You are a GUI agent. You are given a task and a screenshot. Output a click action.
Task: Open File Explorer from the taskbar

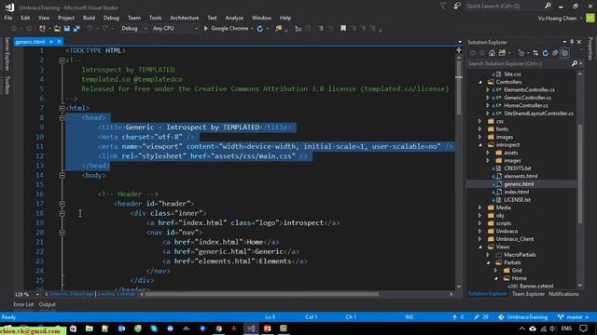coord(90,328)
